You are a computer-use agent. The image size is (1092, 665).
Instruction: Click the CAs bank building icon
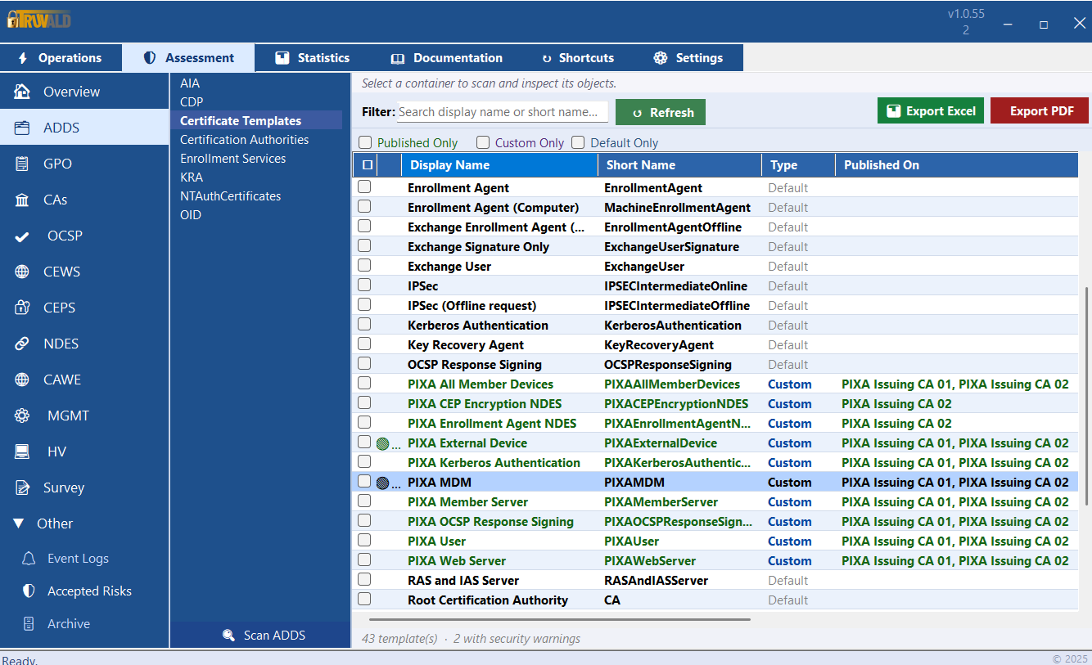22,200
